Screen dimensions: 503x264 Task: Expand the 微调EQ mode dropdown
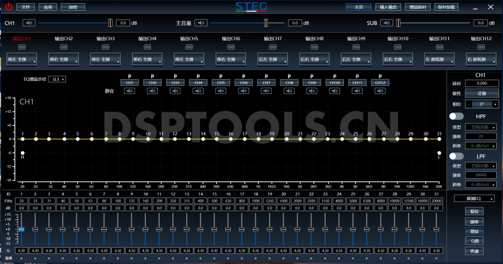pos(475,198)
